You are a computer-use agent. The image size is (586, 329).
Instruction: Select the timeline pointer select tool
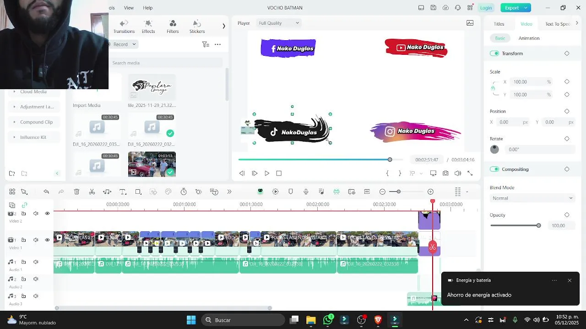(x=24, y=192)
